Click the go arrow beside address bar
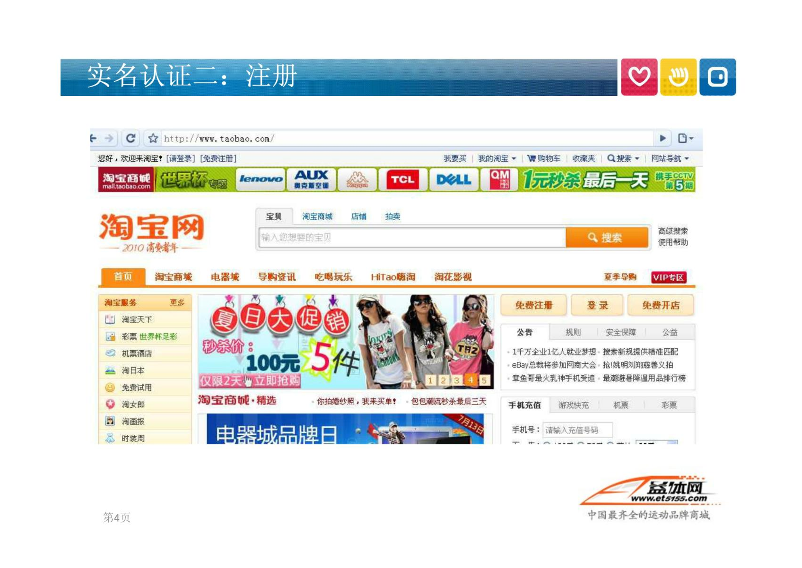Image resolution: width=802 pixels, height=568 pixels. [662, 138]
